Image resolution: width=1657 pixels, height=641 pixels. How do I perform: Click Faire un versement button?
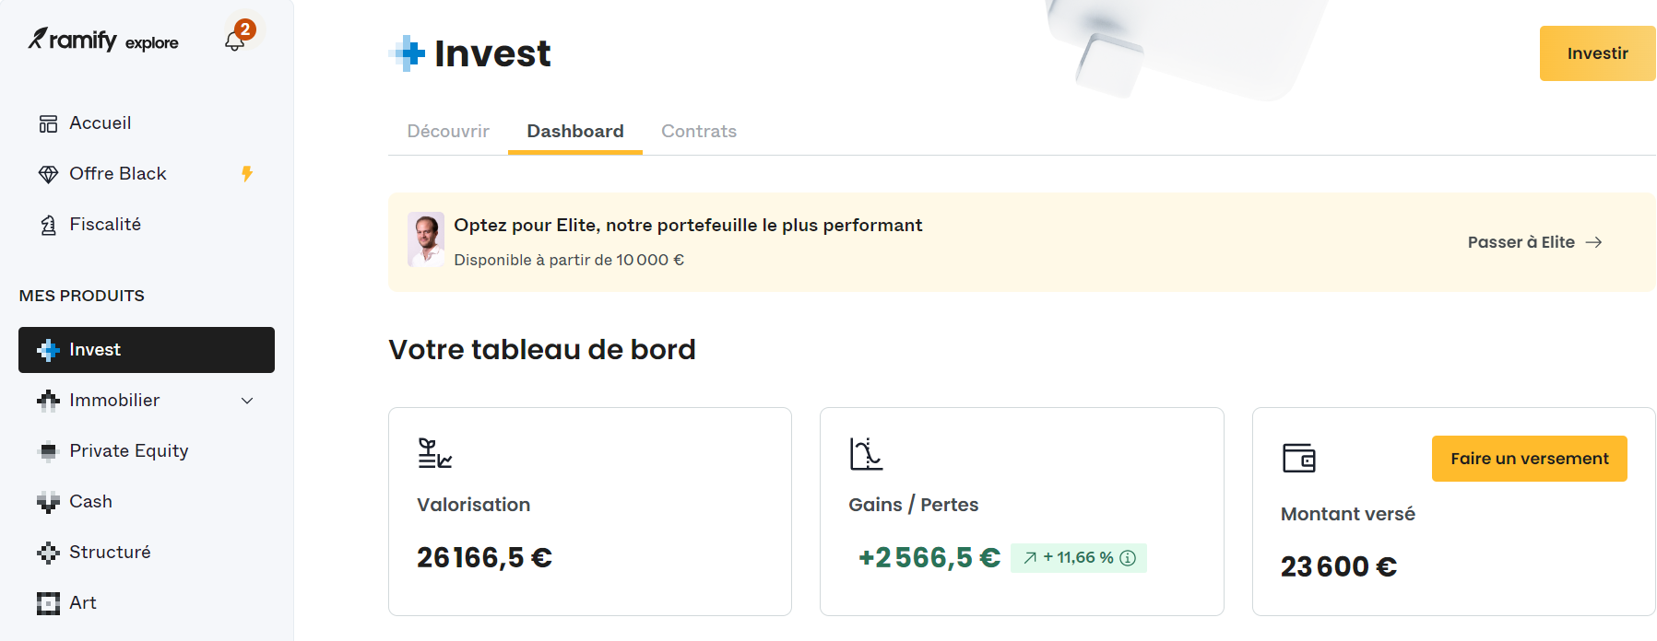pos(1529,459)
